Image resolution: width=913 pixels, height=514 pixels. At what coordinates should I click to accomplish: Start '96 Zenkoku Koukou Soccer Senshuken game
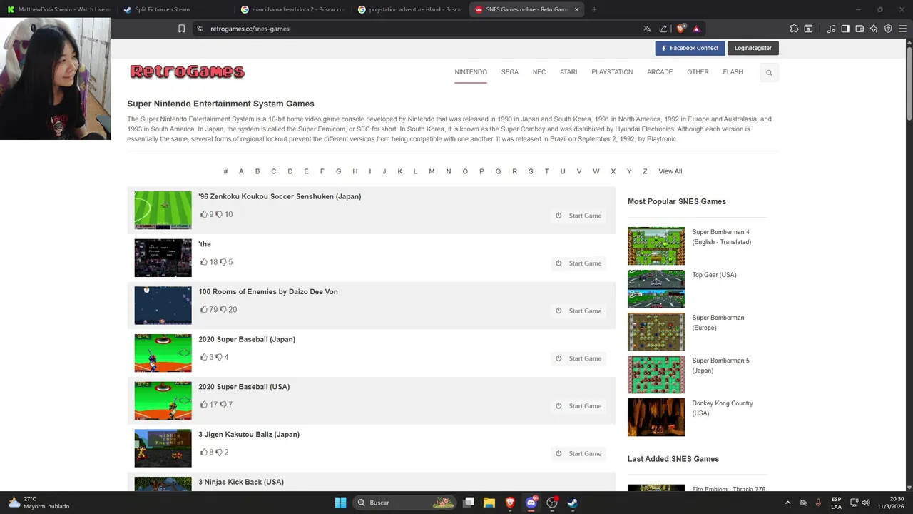pos(578,216)
